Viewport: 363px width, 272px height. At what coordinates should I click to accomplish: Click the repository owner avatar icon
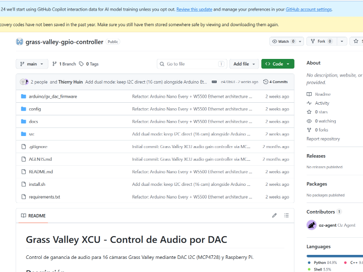20,42
